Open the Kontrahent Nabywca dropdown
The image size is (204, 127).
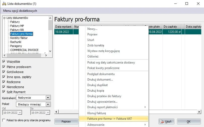tap(48, 98)
